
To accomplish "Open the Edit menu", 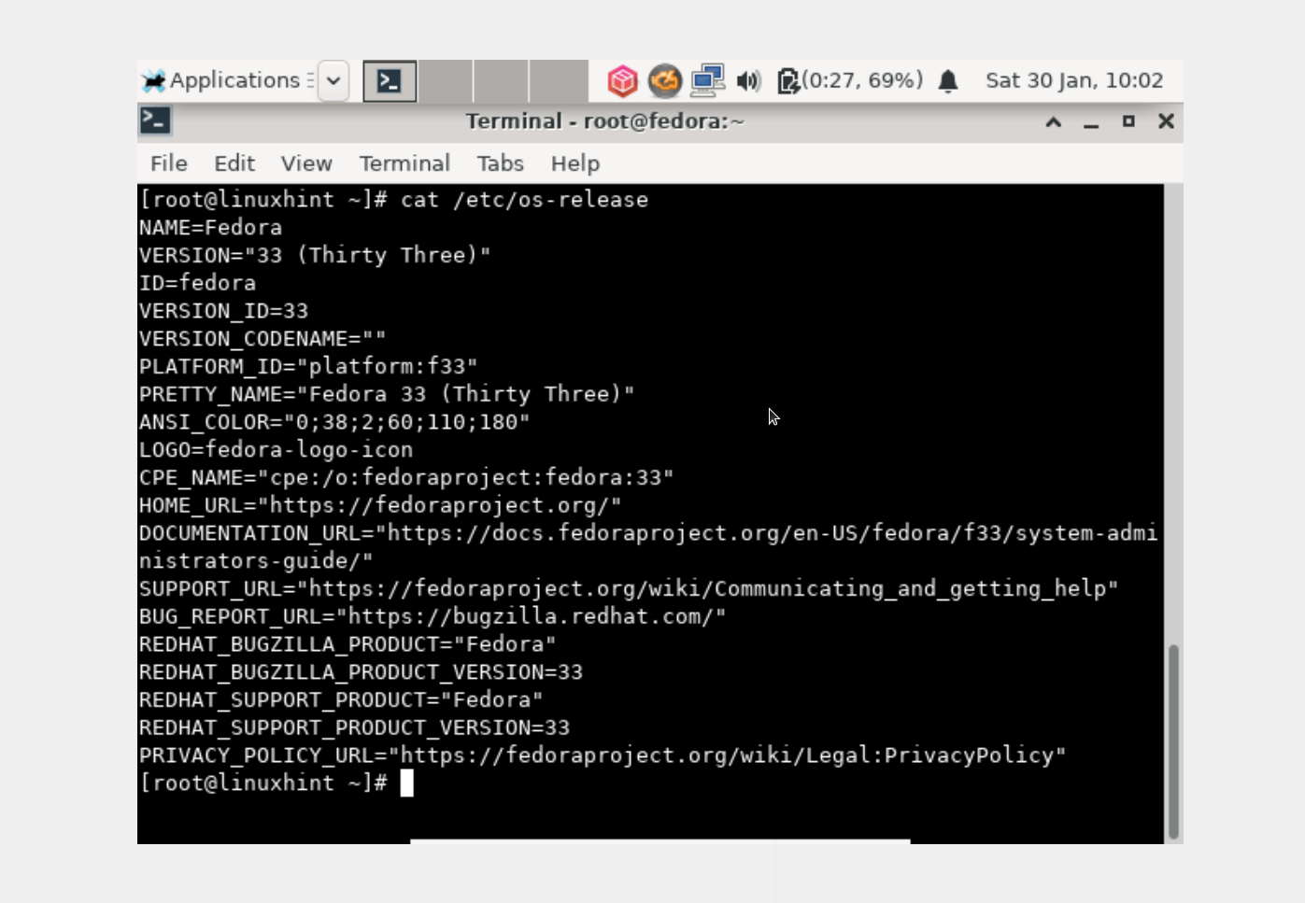I will coord(234,163).
